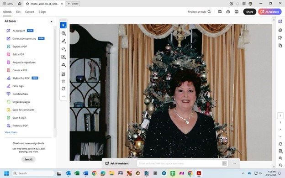
Task: Click page display settings icon in right rail
Action: (x=280, y=151)
